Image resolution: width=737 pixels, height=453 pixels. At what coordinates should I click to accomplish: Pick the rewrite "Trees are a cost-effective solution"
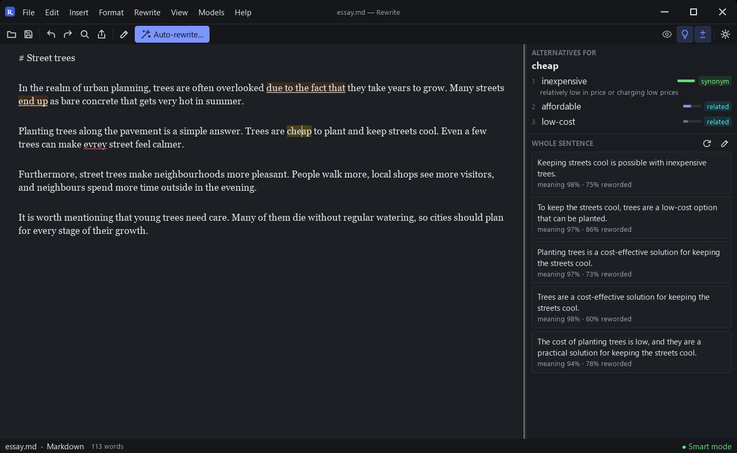pos(631,307)
